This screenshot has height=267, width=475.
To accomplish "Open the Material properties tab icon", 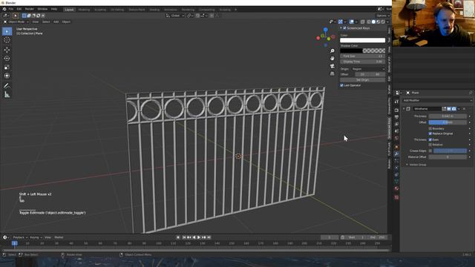I will [x=396, y=188].
